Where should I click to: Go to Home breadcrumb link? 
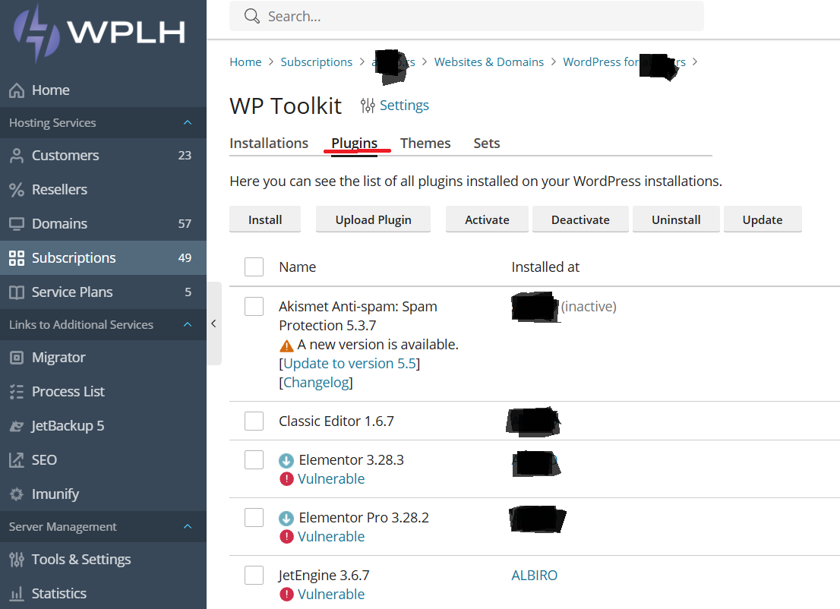[x=245, y=62]
